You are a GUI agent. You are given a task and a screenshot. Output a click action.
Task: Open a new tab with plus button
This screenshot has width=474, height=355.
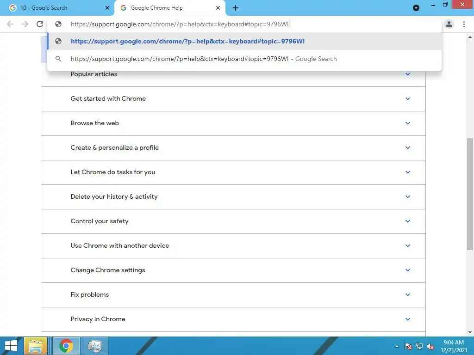[x=236, y=8]
